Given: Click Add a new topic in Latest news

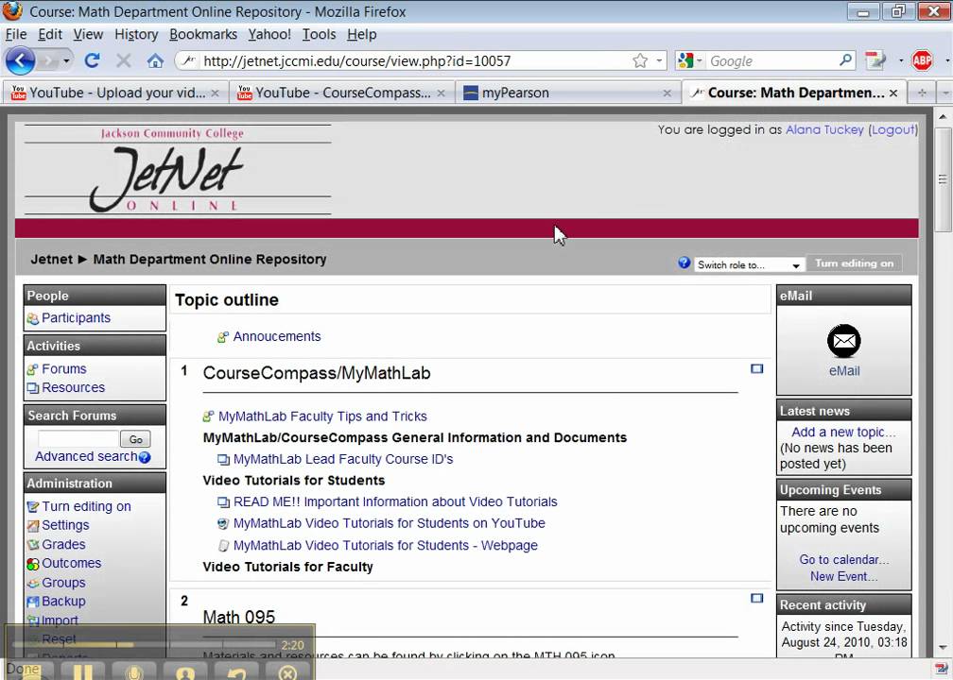Looking at the screenshot, I should tap(843, 433).
